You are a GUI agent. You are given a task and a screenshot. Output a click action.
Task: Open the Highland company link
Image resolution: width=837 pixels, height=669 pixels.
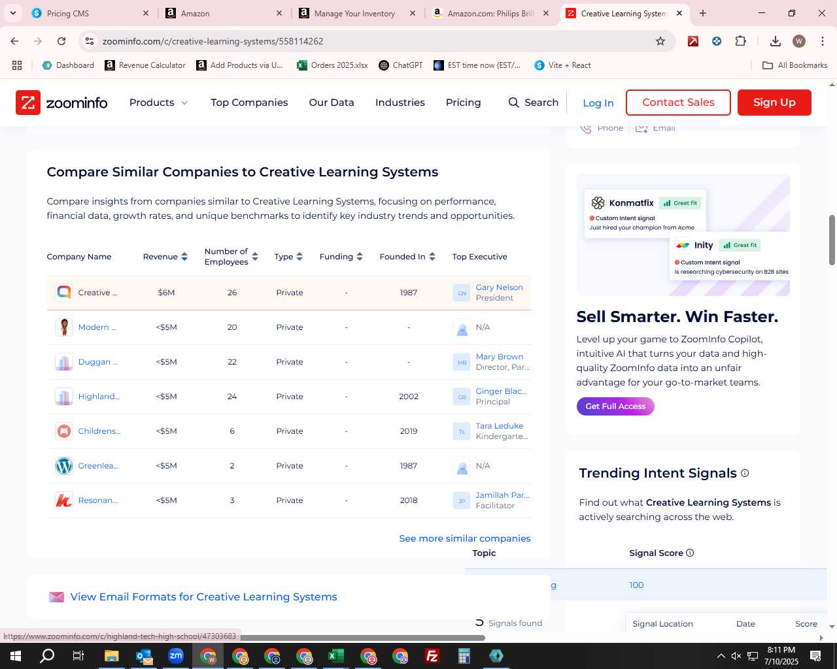[99, 397]
